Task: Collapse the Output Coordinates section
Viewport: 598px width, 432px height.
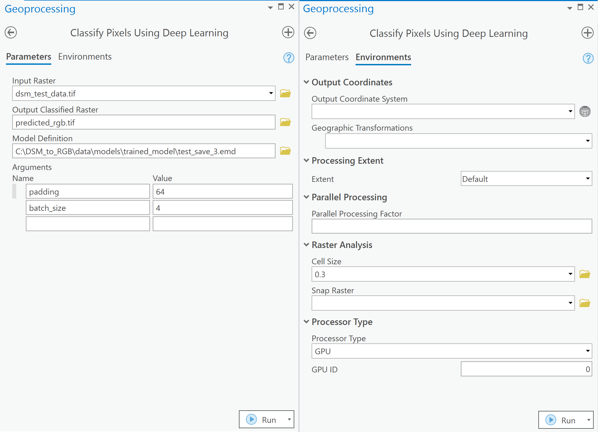Action: tap(306, 82)
